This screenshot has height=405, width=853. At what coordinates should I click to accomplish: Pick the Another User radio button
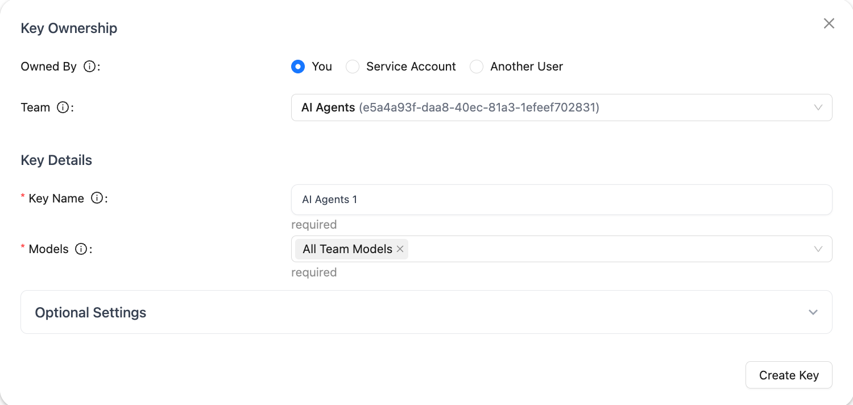[x=477, y=67]
